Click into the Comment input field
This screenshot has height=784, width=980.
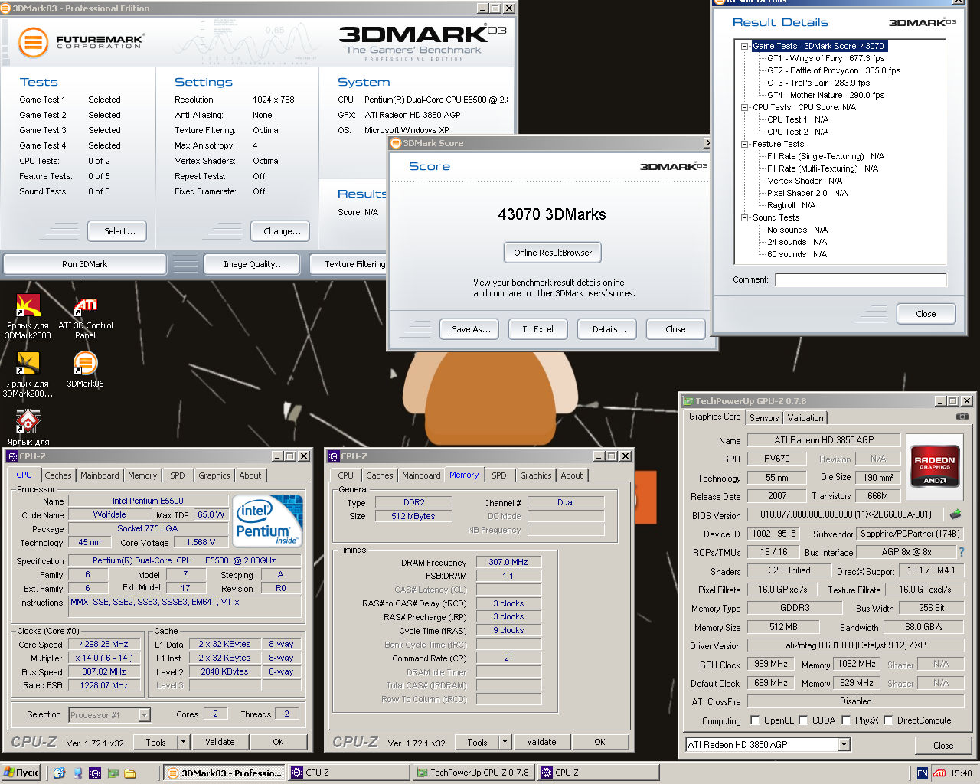pos(861,280)
